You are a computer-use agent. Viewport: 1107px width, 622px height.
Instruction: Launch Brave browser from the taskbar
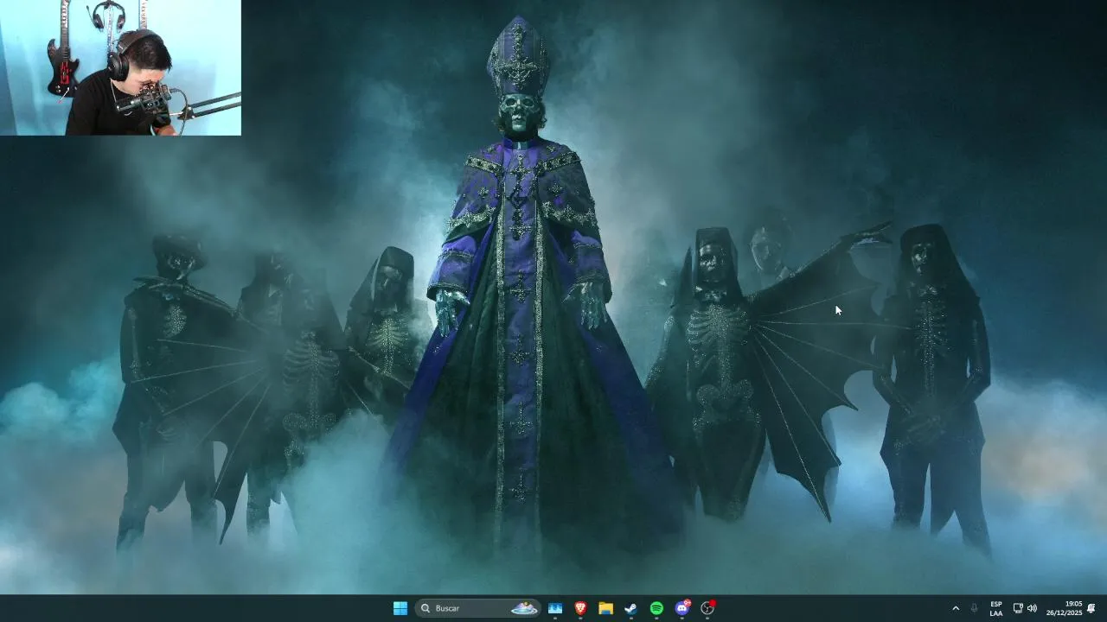[580, 608]
